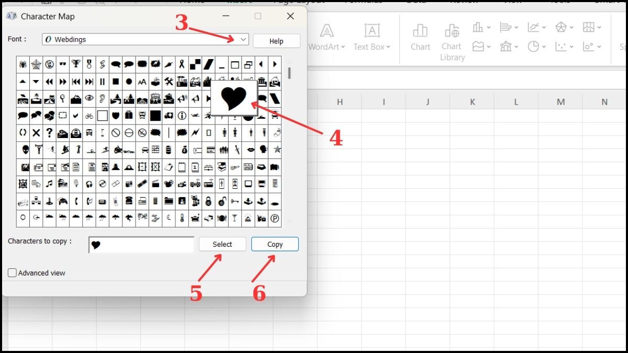628x353 pixels.
Task: Open the Formulas ribbon tab
Action: [361, 3]
